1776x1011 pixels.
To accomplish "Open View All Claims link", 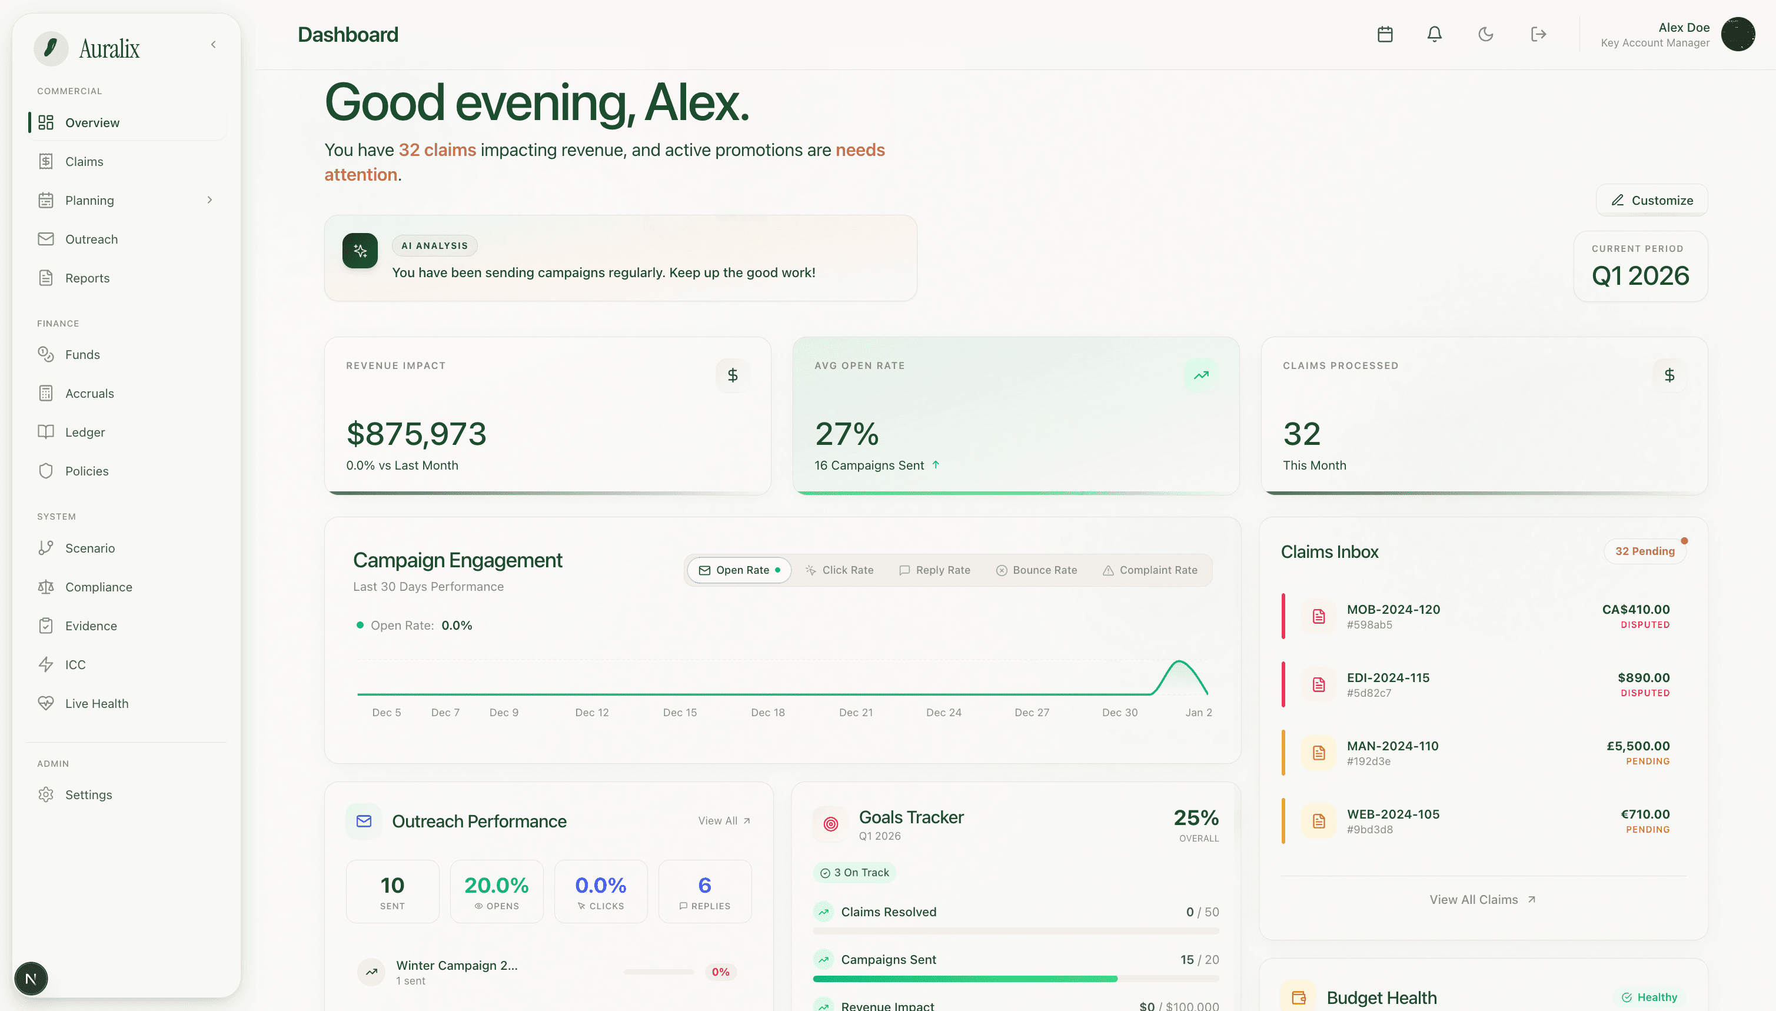I will 1483,899.
